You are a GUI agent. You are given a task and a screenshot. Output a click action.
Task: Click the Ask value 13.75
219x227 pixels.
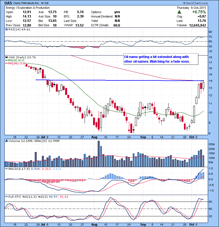(x=52, y=12)
